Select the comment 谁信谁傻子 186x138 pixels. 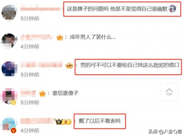(65, 93)
